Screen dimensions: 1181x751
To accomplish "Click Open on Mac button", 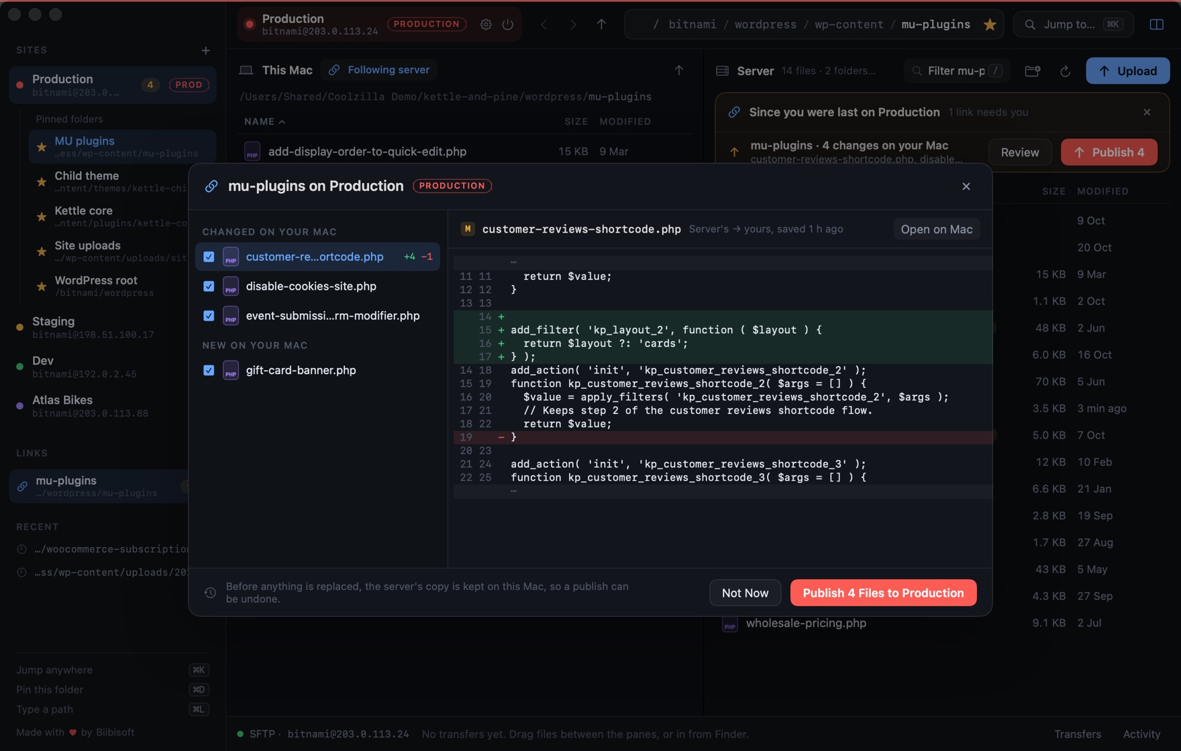I will point(936,229).
